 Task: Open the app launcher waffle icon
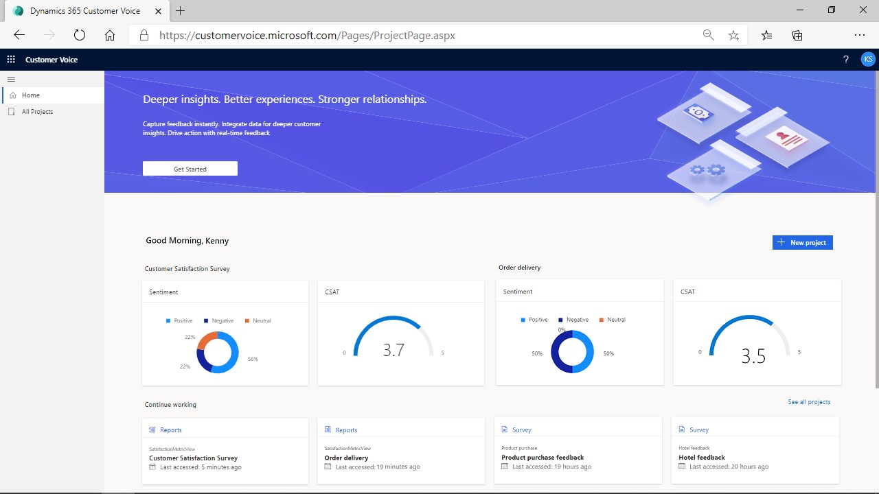11,60
